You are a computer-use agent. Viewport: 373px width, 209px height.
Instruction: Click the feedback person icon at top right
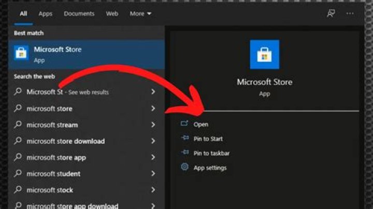click(x=331, y=13)
